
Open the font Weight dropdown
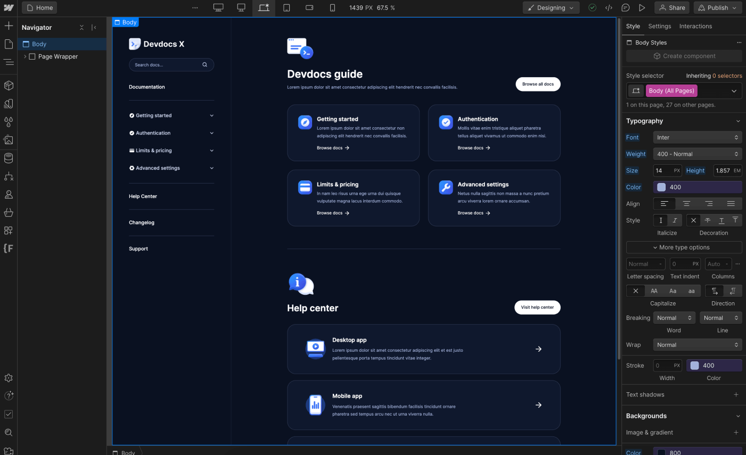698,154
